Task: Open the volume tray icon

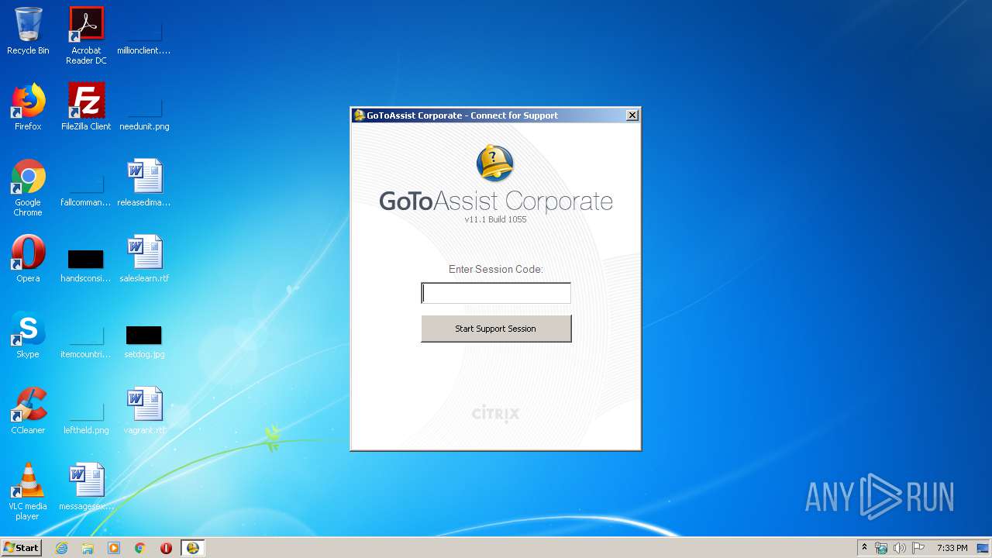Action: point(900,548)
